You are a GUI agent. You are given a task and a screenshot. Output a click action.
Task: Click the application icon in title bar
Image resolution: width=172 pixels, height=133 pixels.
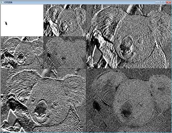coord(2,2)
